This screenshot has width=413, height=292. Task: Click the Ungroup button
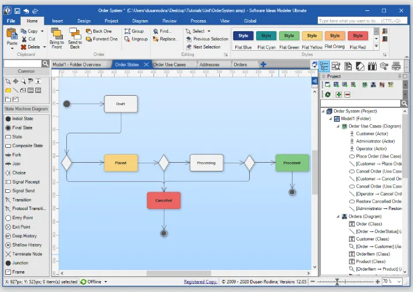(x=136, y=39)
